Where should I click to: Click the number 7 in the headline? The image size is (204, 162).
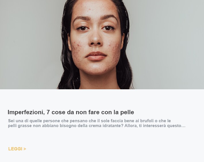(x=48, y=112)
